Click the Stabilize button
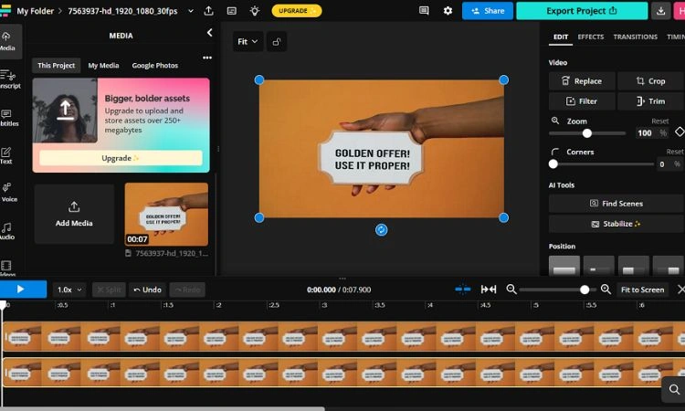This screenshot has height=411, width=685. (616, 224)
